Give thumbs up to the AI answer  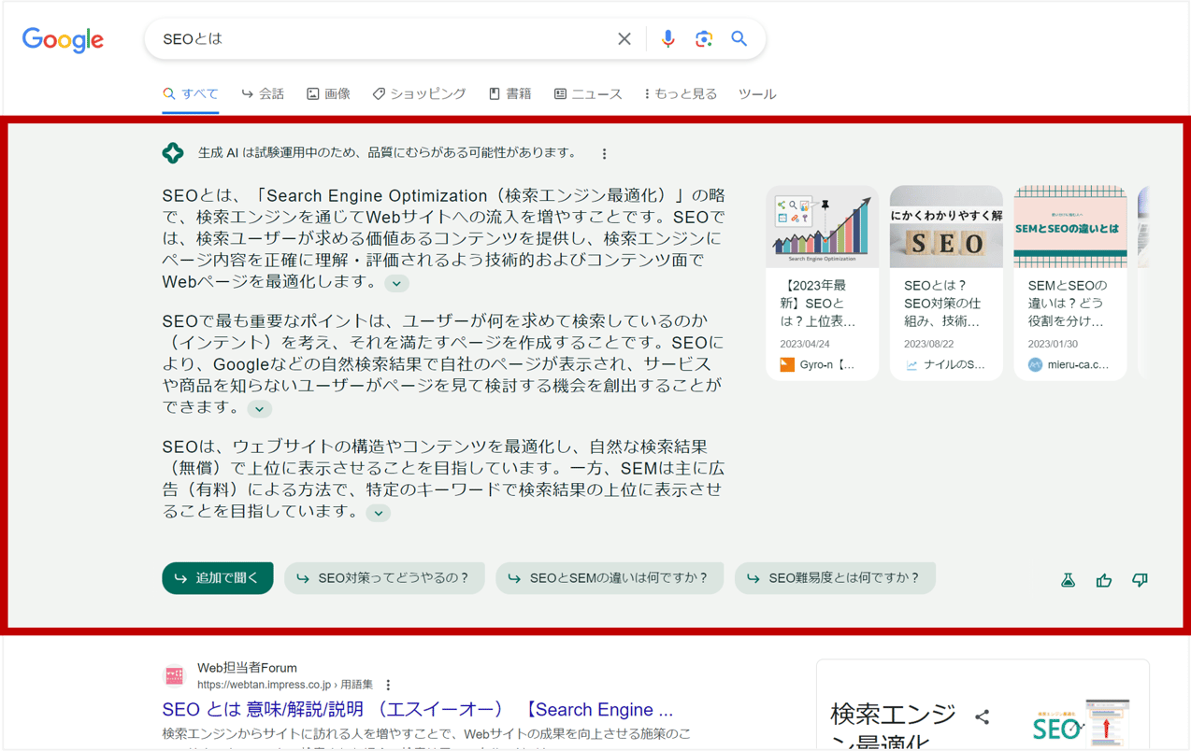pyautogui.click(x=1104, y=579)
